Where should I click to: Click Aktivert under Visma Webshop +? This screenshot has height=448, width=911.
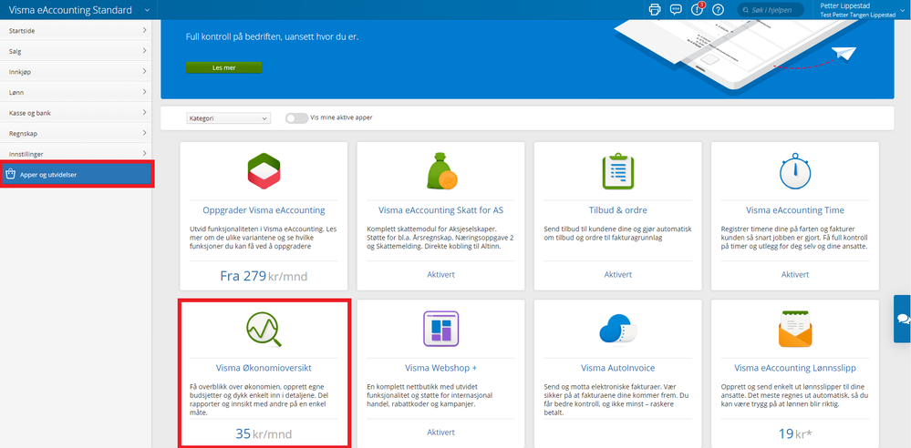click(x=441, y=433)
